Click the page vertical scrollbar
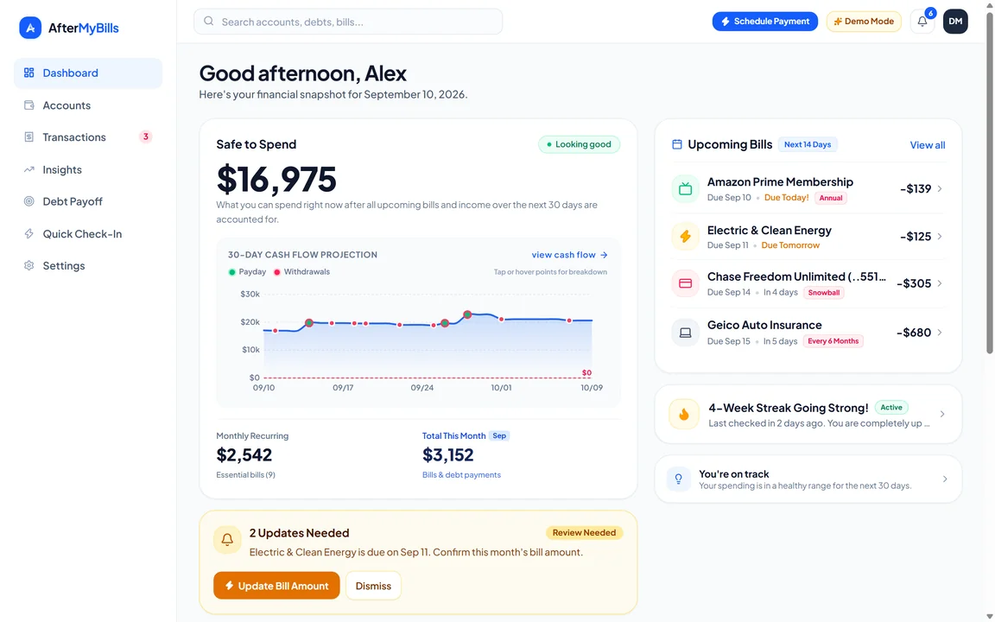This screenshot has width=995, height=622. 989,183
